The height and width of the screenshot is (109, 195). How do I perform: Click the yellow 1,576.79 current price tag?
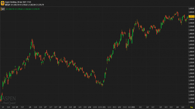191,16
